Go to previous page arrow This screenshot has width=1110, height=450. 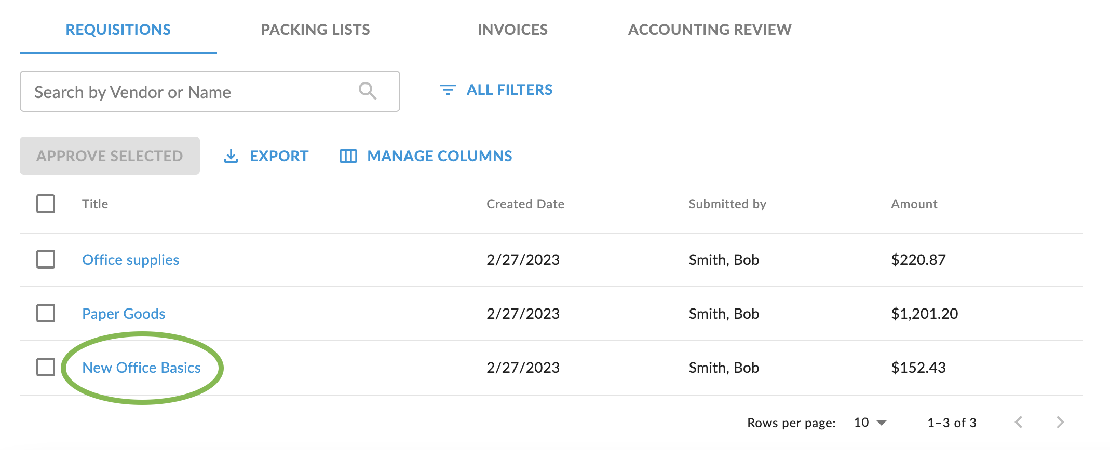[1019, 422]
